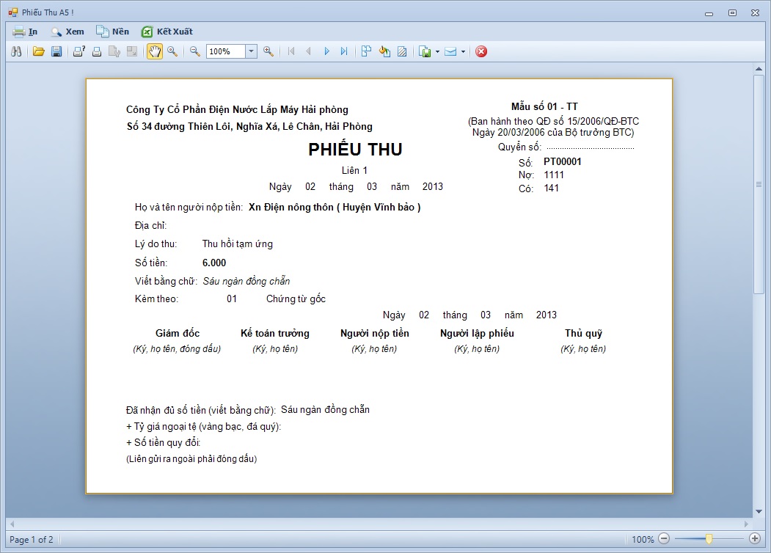Click the Quick Print printer icon
This screenshot has width=771, height=553.
(x=96, y=51)
